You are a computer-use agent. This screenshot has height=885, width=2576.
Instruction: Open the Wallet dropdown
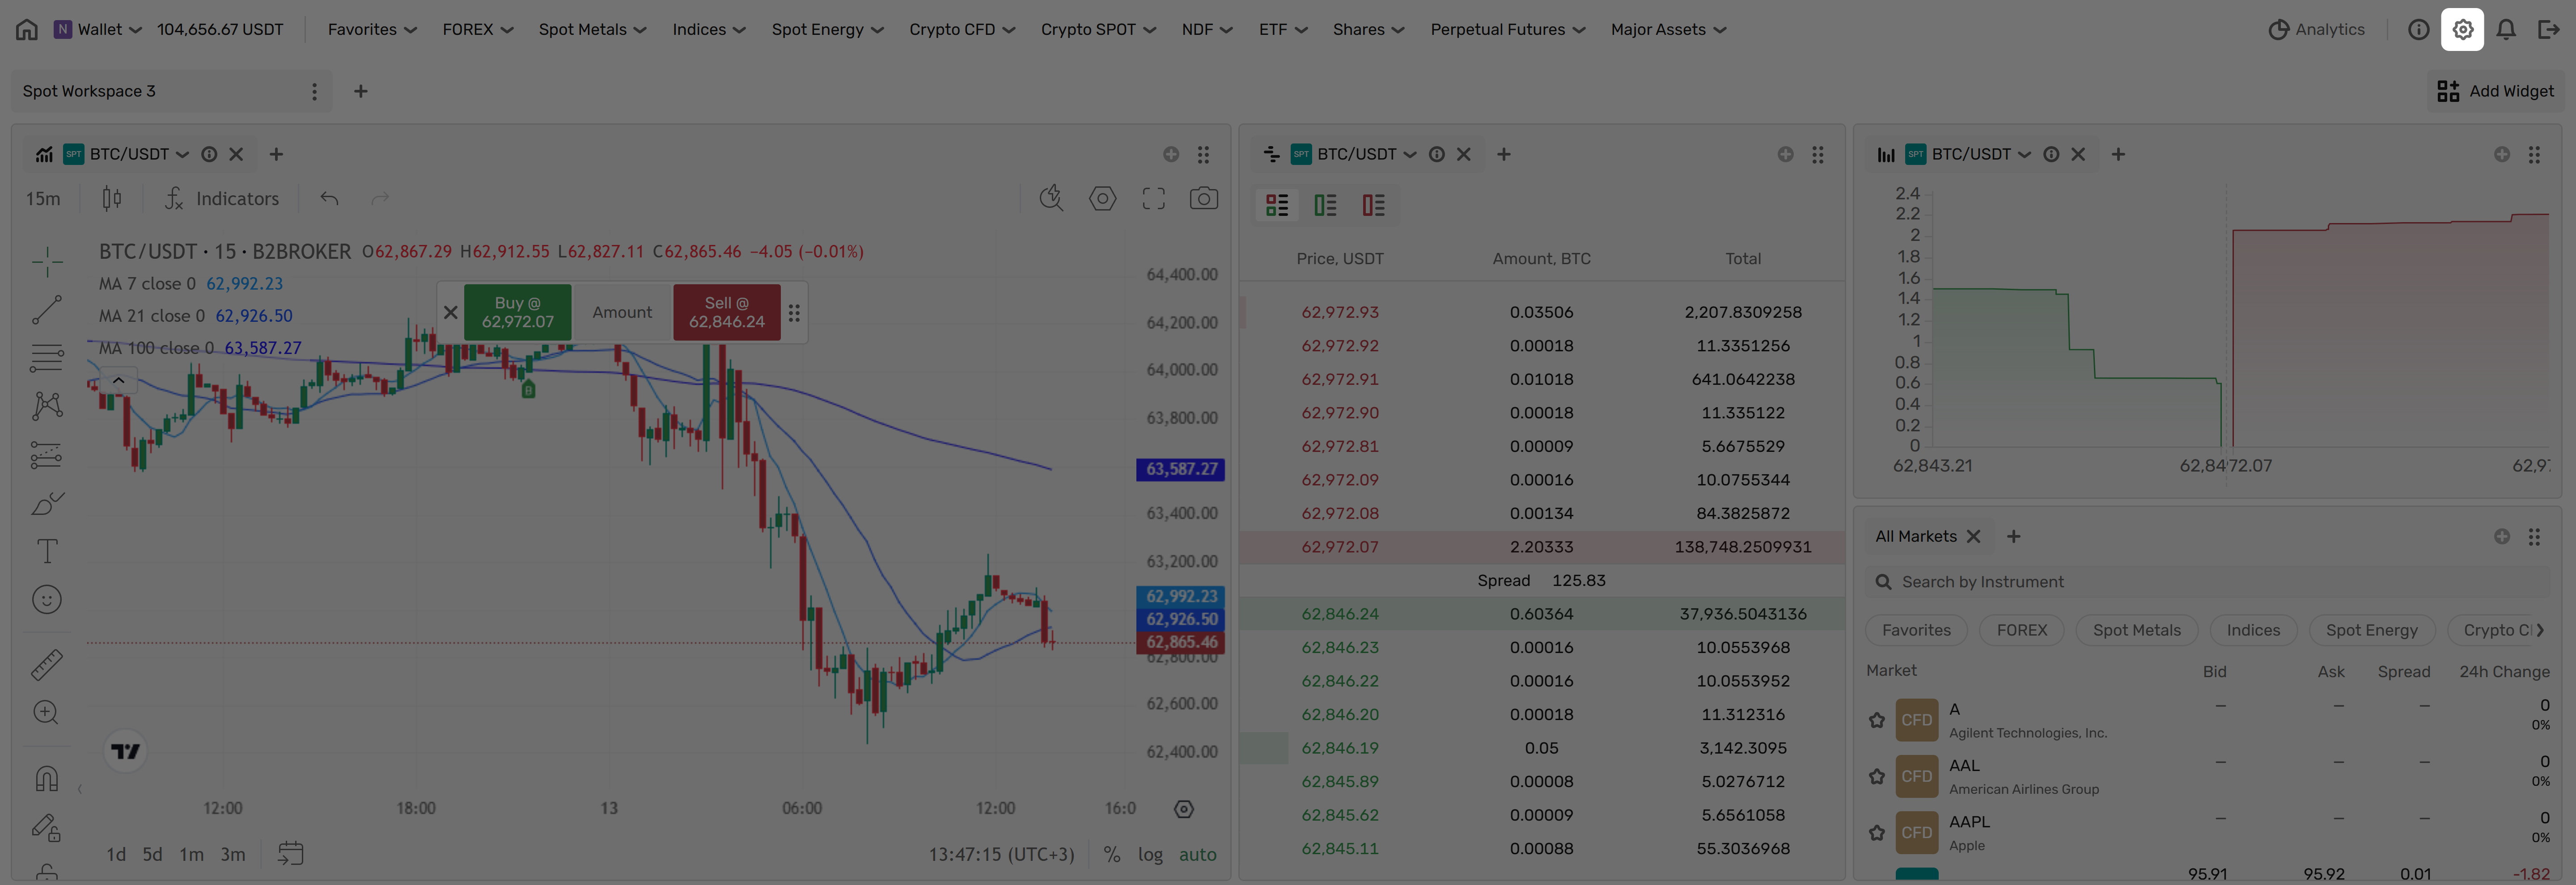click(98, 30)
